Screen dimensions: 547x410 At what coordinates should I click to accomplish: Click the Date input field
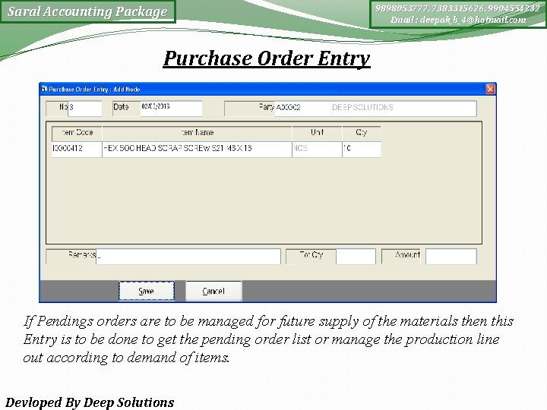[x=171, y=108]
